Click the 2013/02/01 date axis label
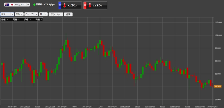Image resolution: width=224 pixels, height=108 pixels. click(62, 107)
